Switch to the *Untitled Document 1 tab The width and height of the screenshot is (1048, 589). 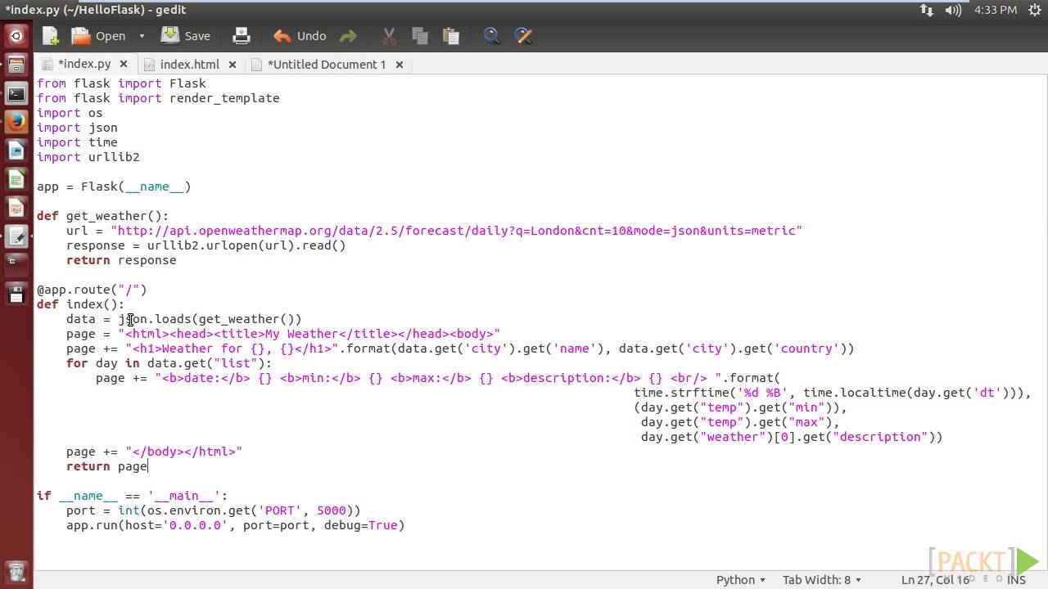pyautogui.click(x=327, y=64)
